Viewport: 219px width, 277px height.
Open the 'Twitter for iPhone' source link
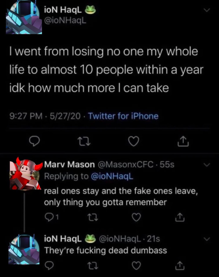pyautogui.click(x=123, y=116)
